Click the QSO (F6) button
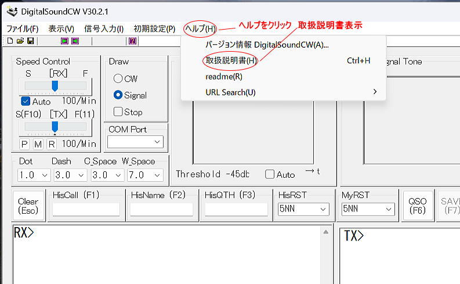 point(418,206)
